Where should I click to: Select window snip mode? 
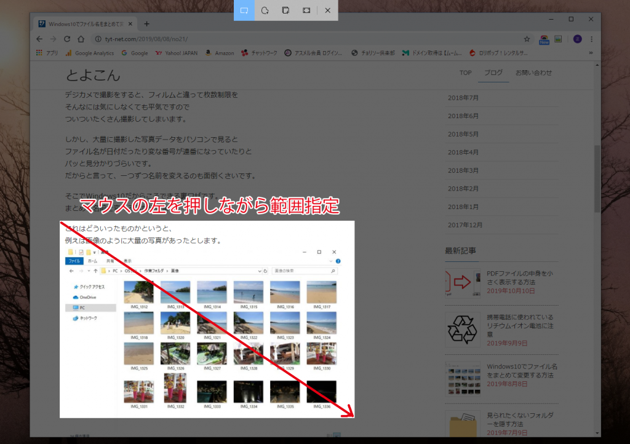point(285,10)
